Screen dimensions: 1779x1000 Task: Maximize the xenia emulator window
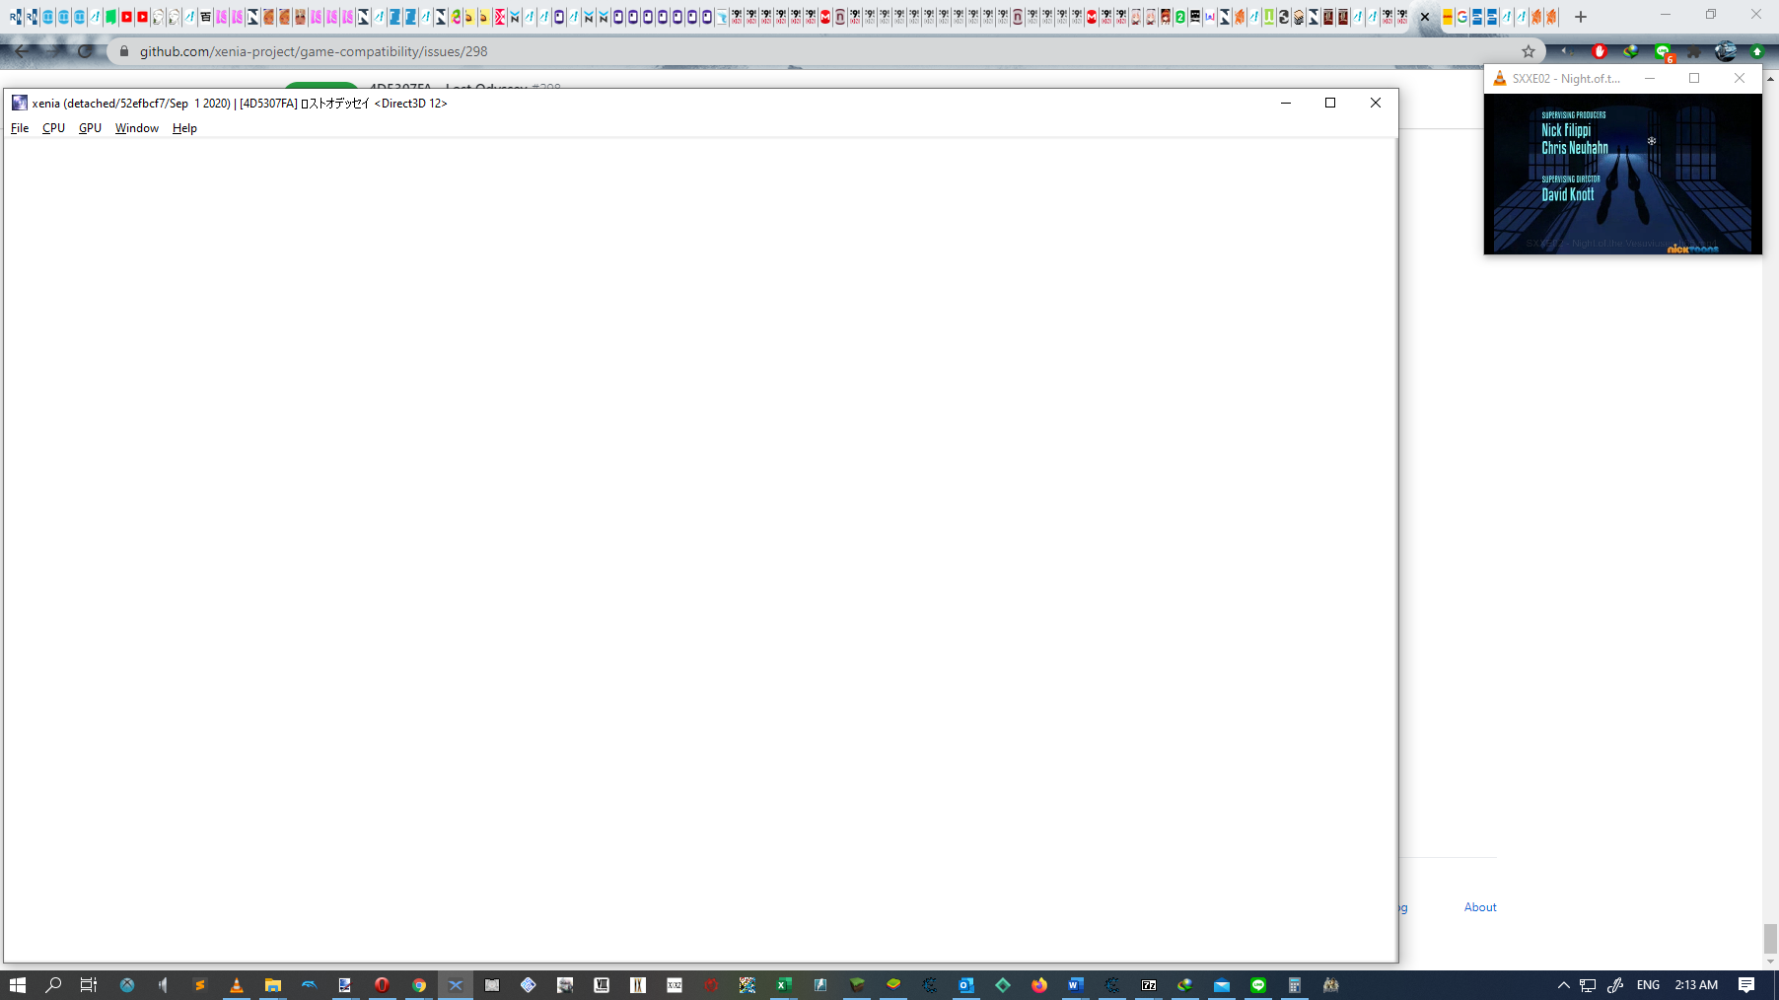coord(1330,103)
